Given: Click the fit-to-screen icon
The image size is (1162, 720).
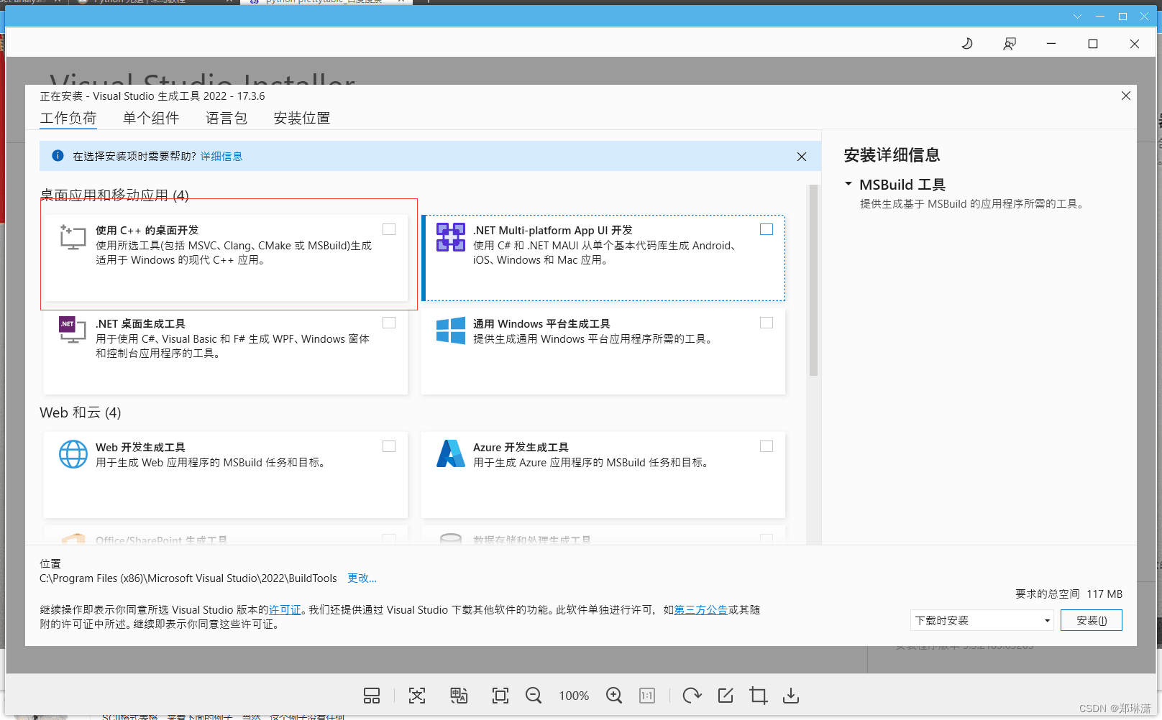Looking at the screenshot, I should click(500, 696).
